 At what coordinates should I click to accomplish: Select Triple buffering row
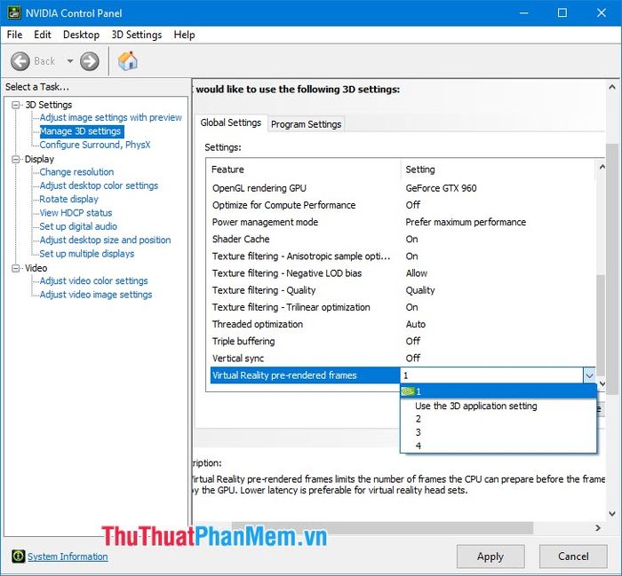pos(403,342)
